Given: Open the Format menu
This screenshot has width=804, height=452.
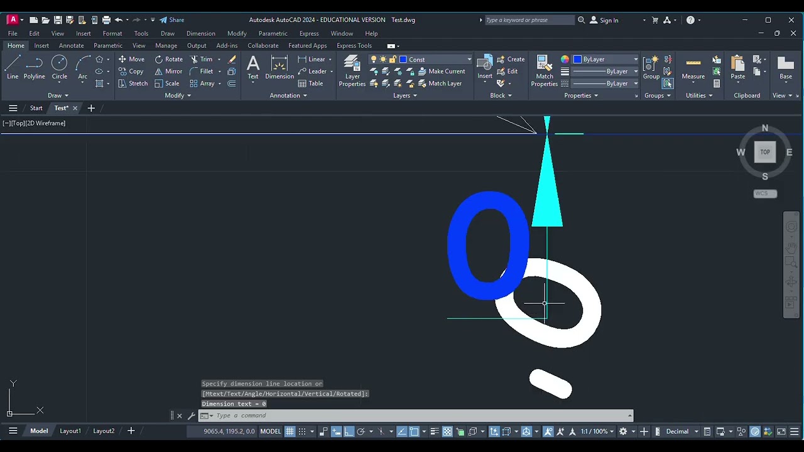Looking at the screenshot, I should (112, 33).
